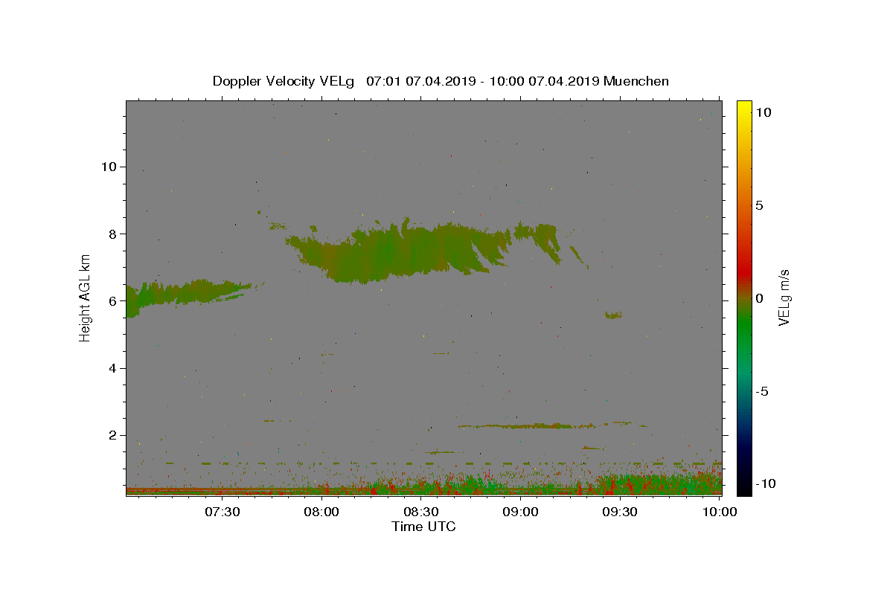Click the 10:00 time tick label

point(720,512)
